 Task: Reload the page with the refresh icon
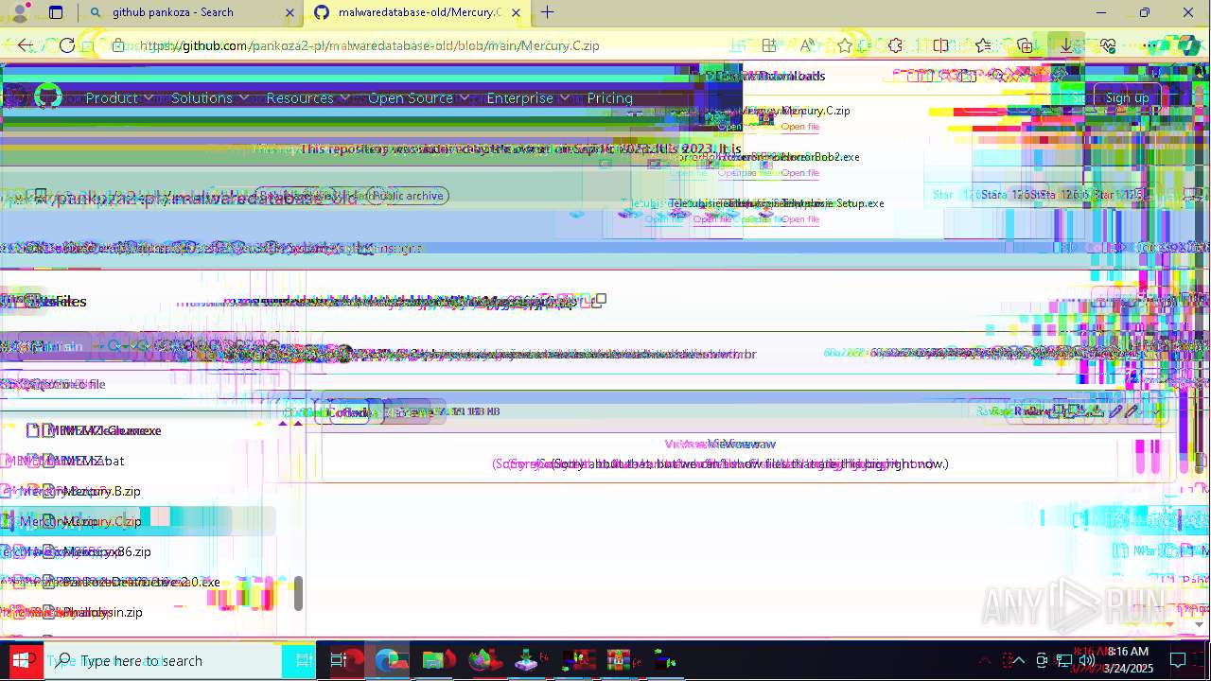coord(66,45)
